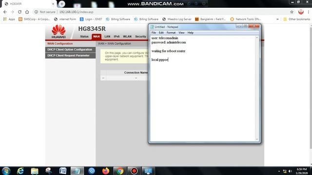Switch to Chrome via taskbar icon

coord(120,171)
